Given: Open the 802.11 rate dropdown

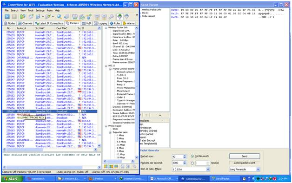Looking at the screenshot, I should coord(208,170).
